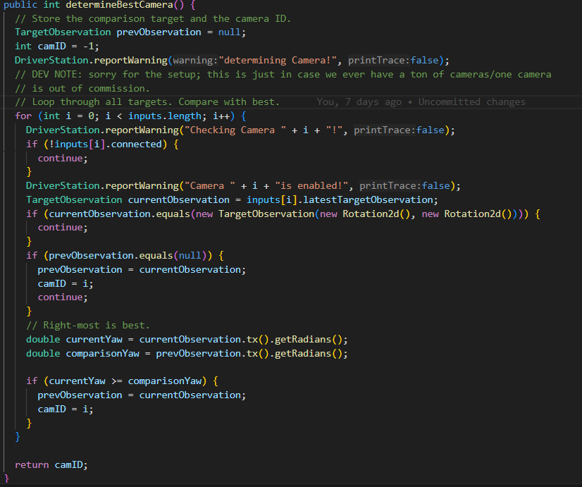Click the 'Loop through all targets' comment
The width and height of the screenshot is (582, 487).
tap(147, 101)
